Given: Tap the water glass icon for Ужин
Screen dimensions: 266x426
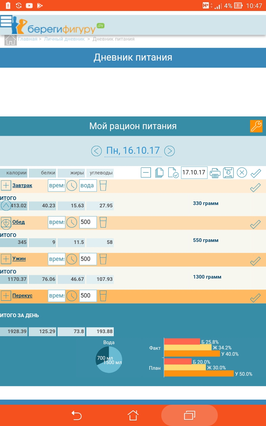Looking at the screenshot, I should click(x=103, y=259).
